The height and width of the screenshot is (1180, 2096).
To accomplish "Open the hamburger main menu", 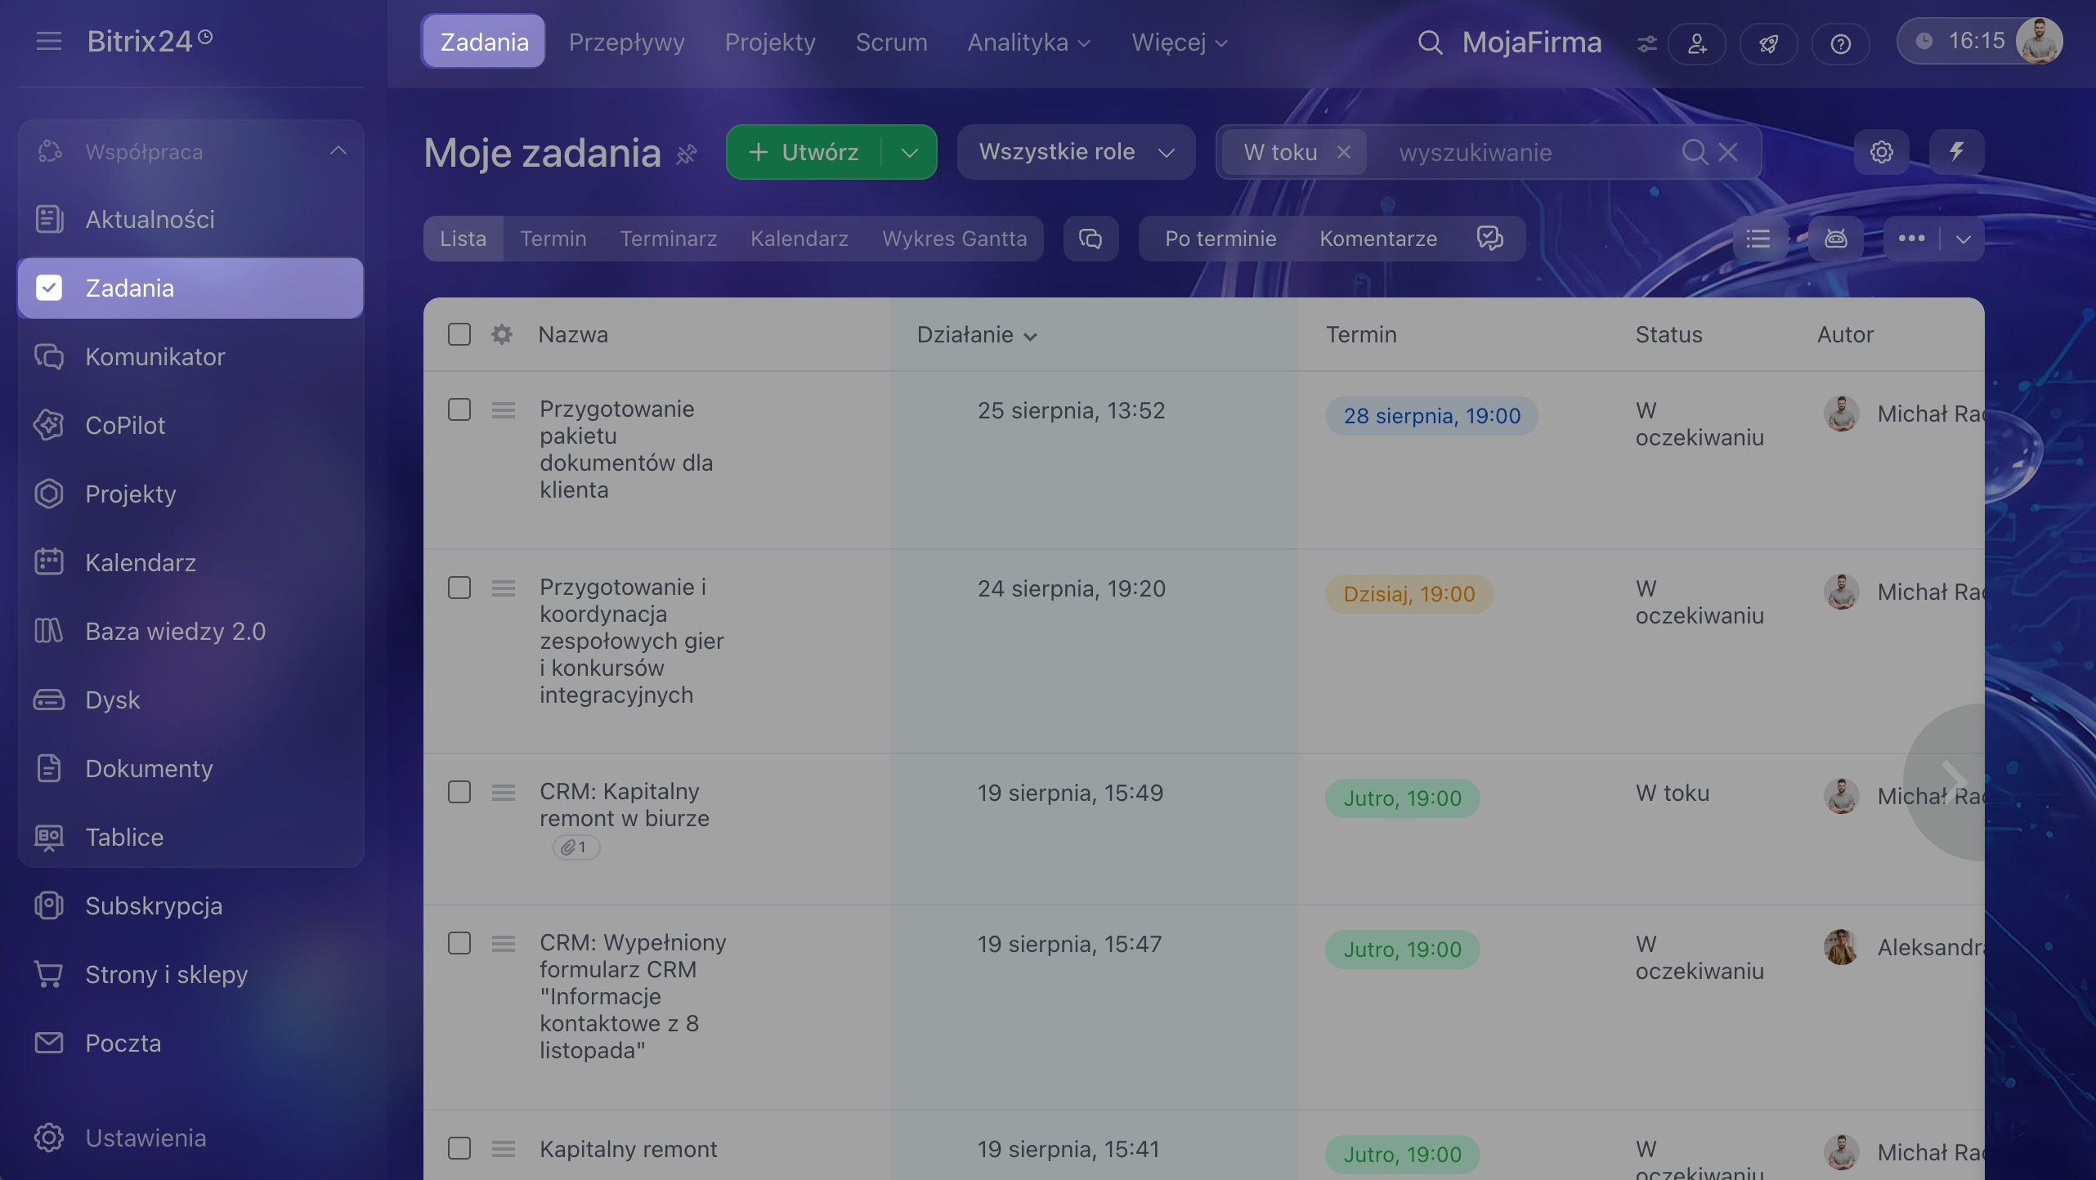I will tap(49, 41).
